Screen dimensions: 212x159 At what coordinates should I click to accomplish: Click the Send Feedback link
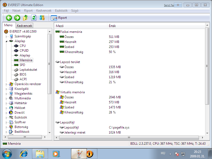(x=169, y=5)
